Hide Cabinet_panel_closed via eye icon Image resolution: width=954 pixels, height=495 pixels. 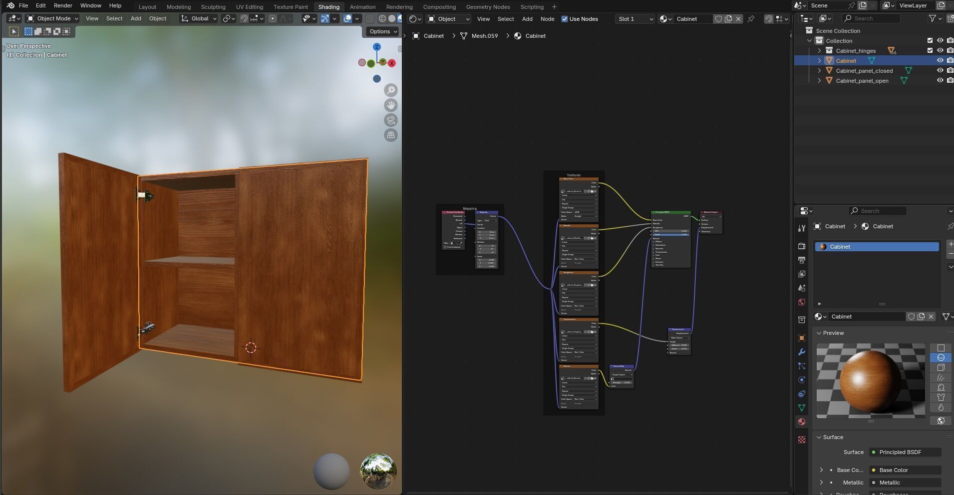[940, 70]
